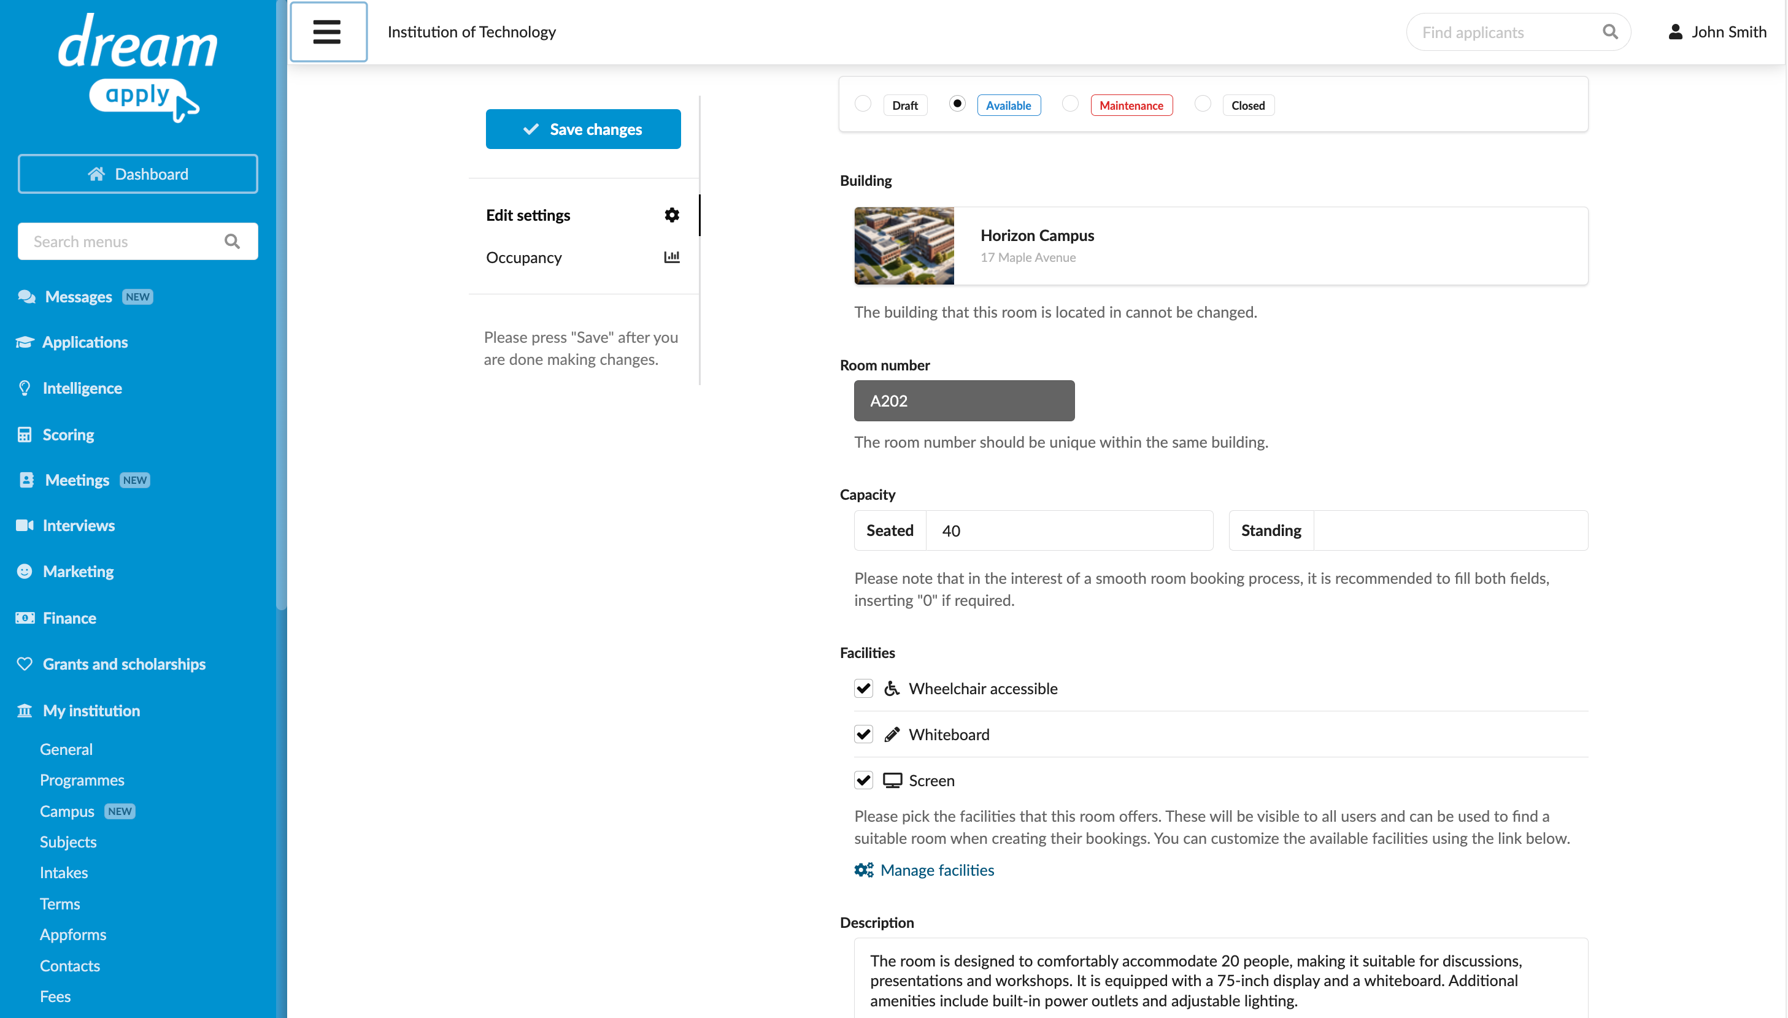Click the search magnifier in Find applicants

pos(1609,32)
